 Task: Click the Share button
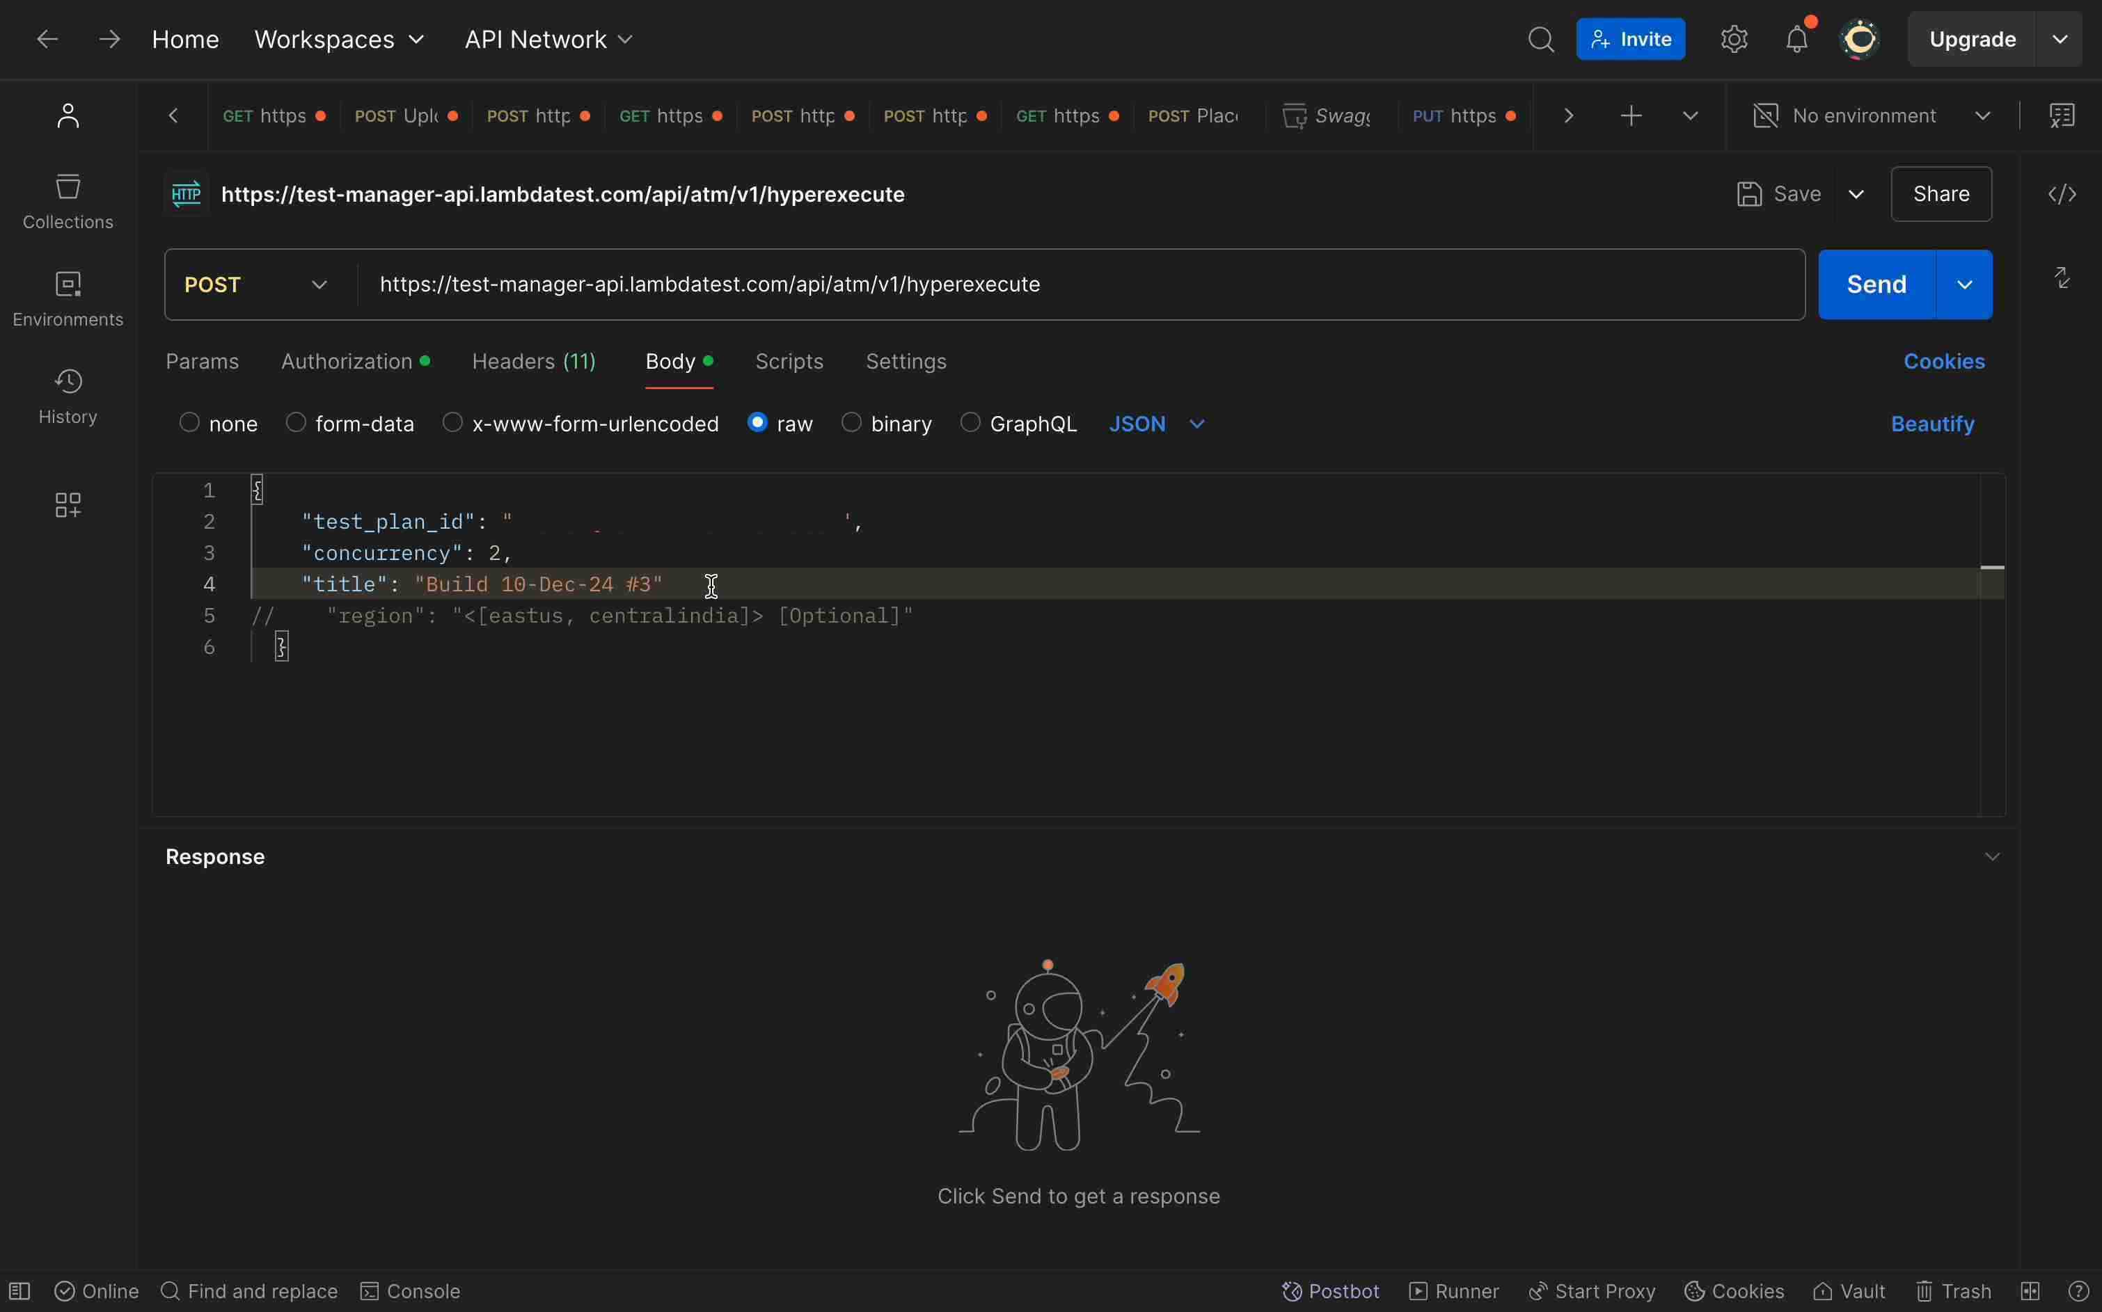(x=1941, y=194)
